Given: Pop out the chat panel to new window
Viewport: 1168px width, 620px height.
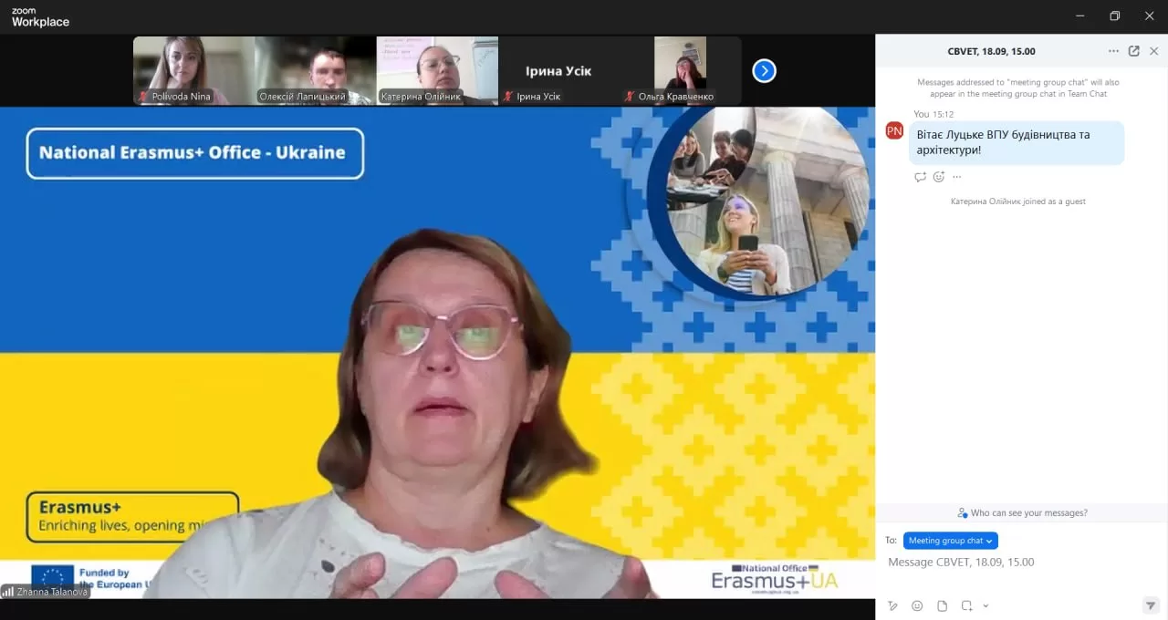Looking at the screenshot, I should [x=1133, y=51].
